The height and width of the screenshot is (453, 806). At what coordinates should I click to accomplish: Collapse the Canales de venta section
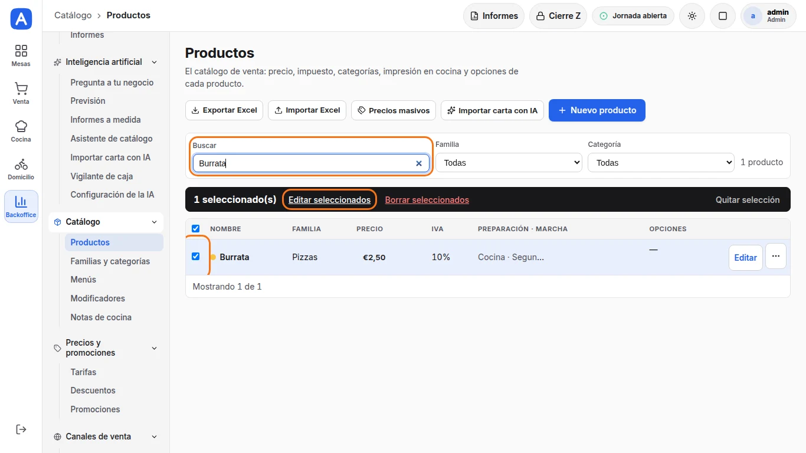pos(106,436)
